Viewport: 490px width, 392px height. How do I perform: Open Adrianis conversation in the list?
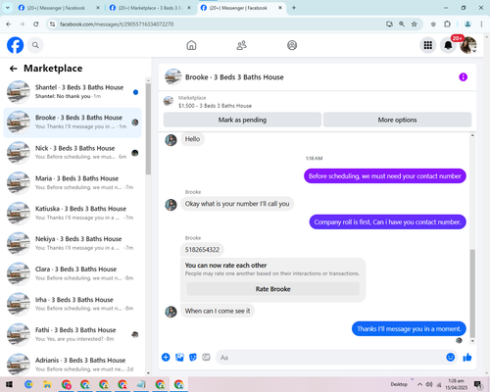pos(73,365)
